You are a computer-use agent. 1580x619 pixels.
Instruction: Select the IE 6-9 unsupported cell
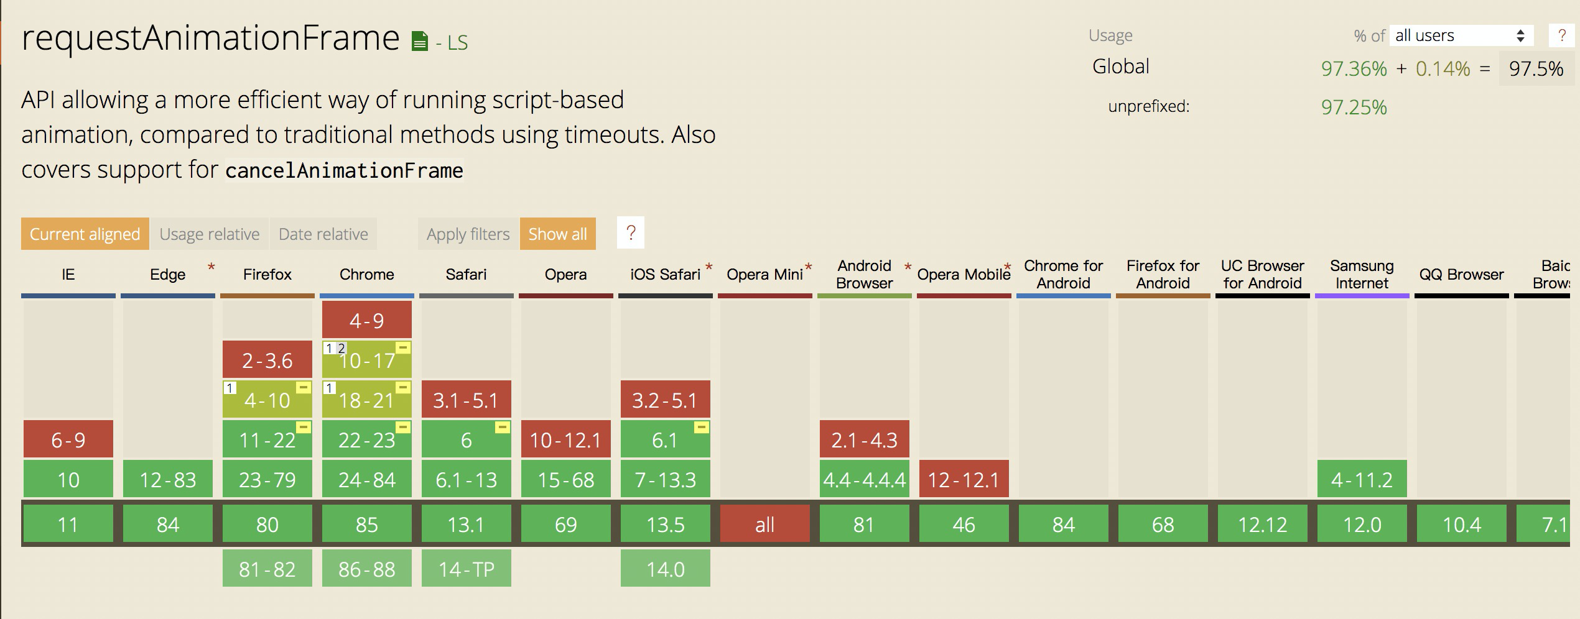(x=68, y=439)
